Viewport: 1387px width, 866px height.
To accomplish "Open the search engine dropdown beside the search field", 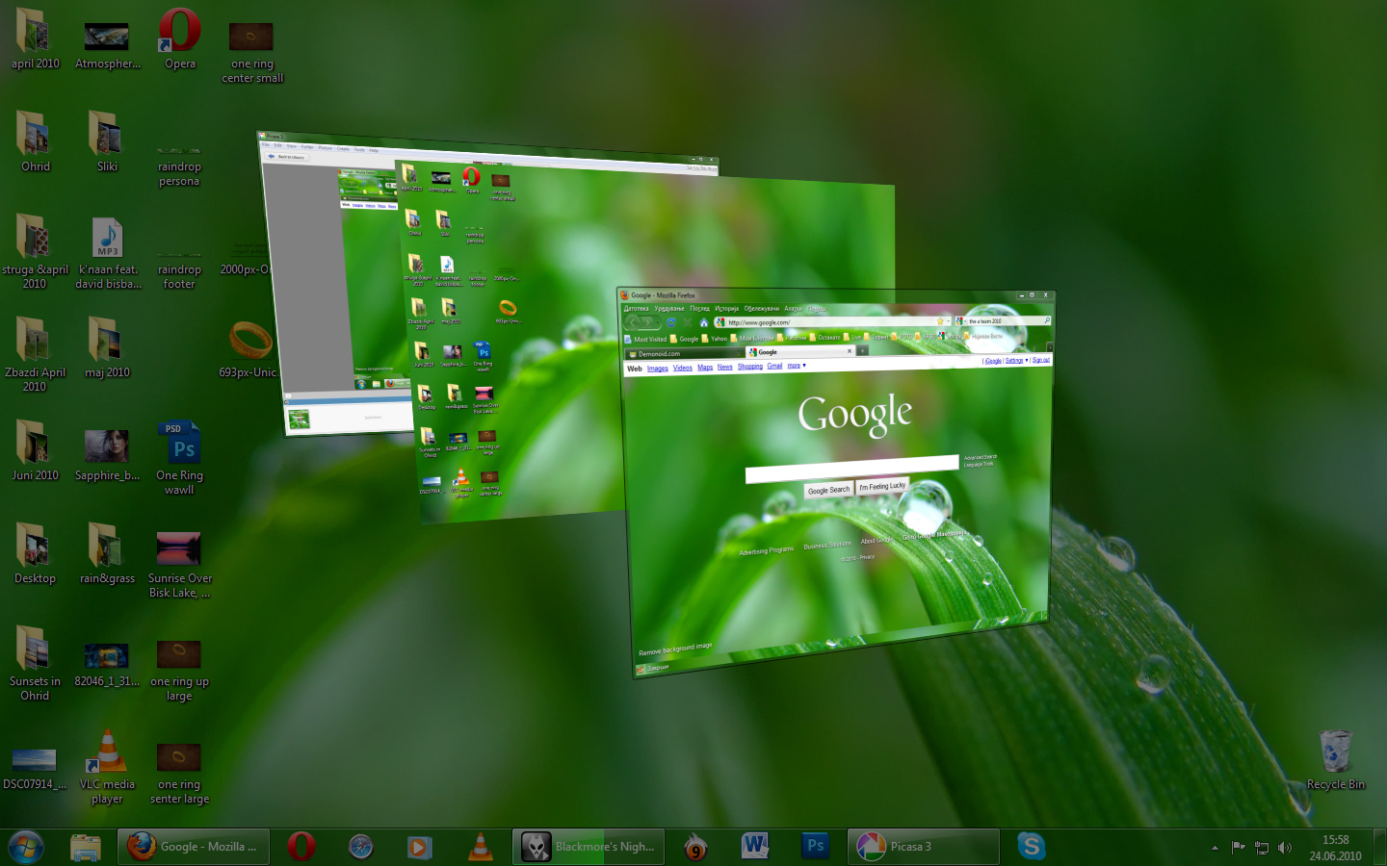I will click(964, 320).
